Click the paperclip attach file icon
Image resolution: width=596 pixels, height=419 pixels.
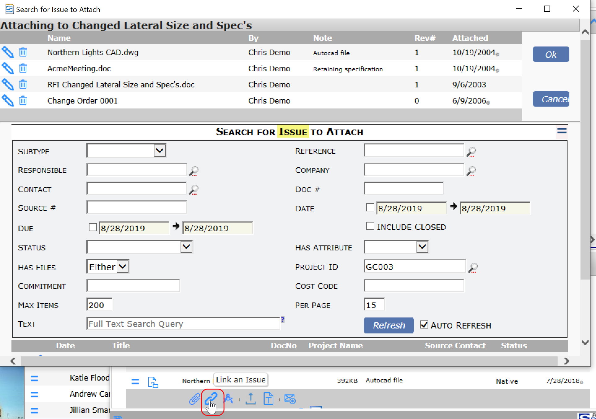194,399
